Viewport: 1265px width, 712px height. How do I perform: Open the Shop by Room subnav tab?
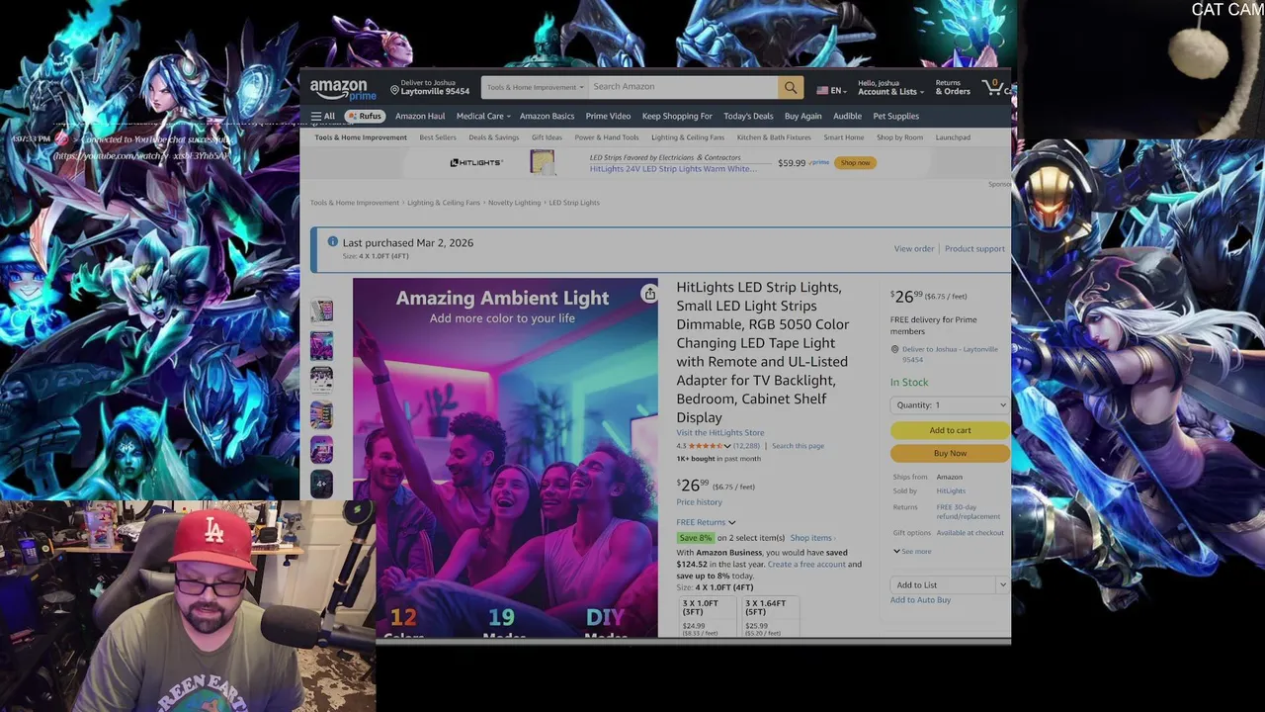899,137
